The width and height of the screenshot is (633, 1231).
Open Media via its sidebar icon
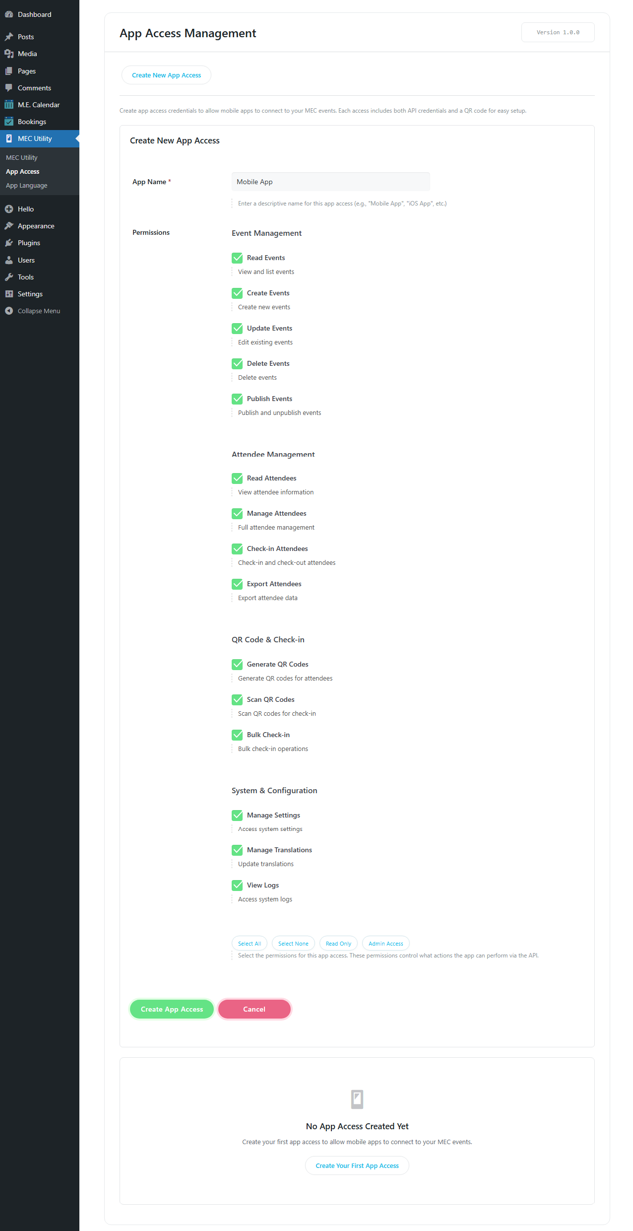[9, 54]
